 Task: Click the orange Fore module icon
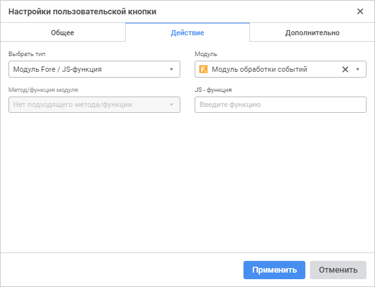203,69
